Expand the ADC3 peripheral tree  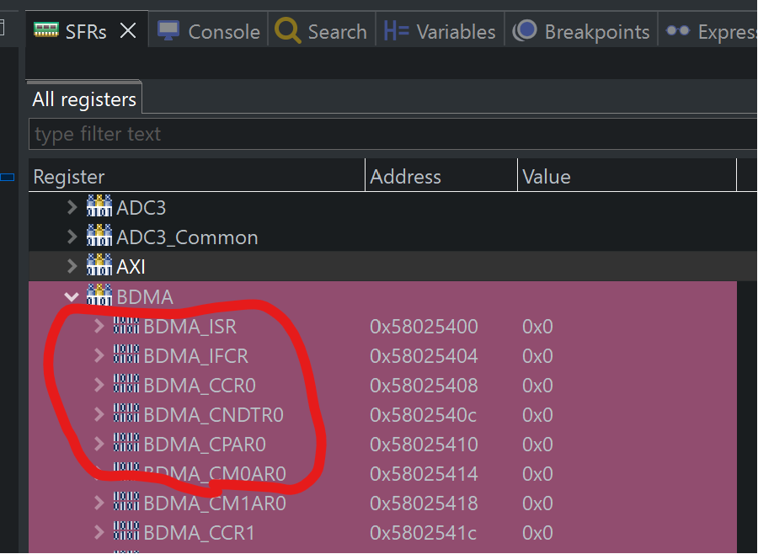pyautogui.click(x=72, y=207)
